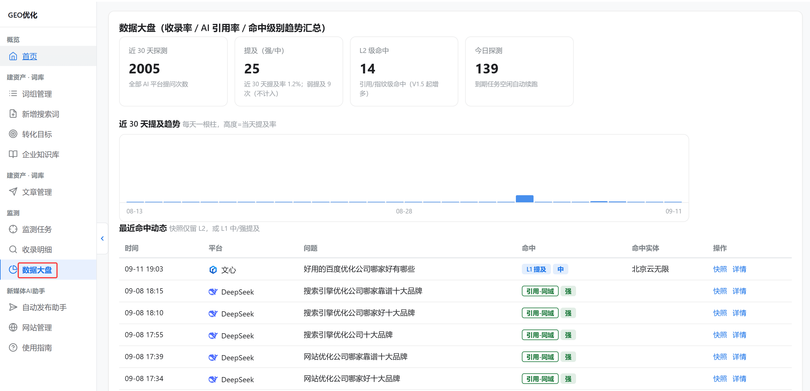Click the 文心 platform icon in the 09-11 row
The width and height of the screenshot is (810, 391).
[213, 269]
